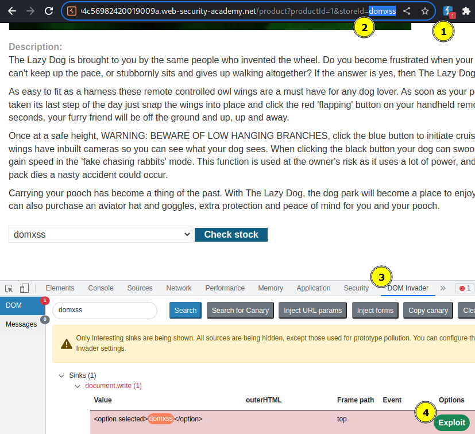Switch to the Memory tab
Viewport: 475px width, 434px height.
[x=271, y=288]
